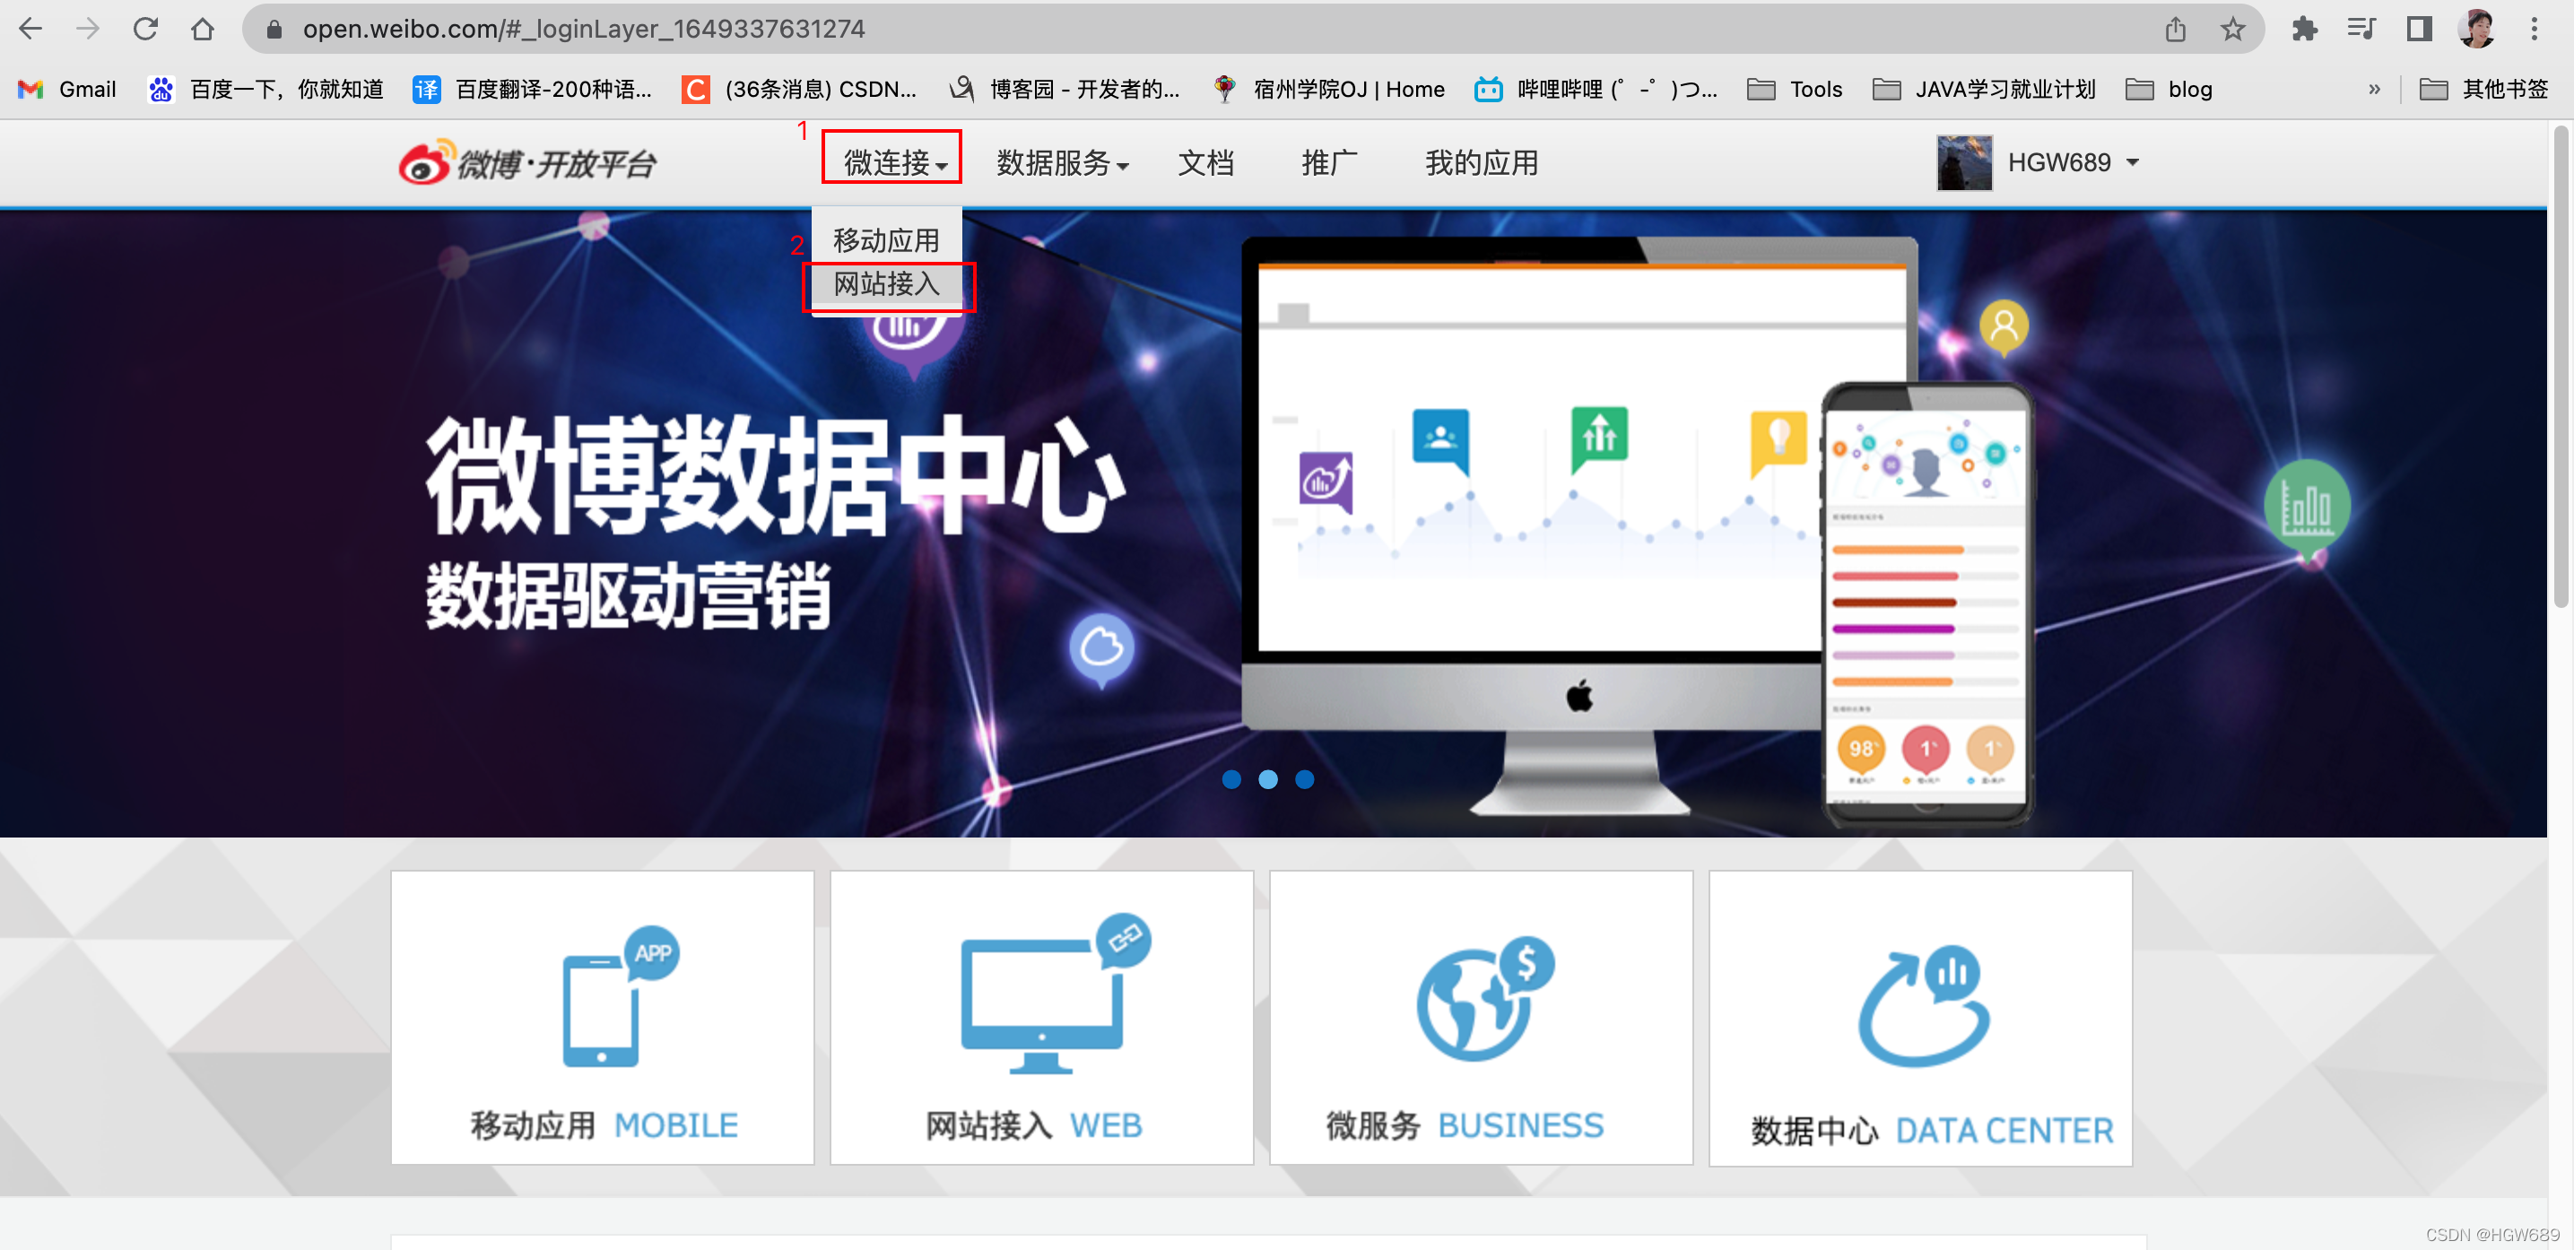Switch to the third banner slide dot

pyautogui.click(x=1304, y=779)
